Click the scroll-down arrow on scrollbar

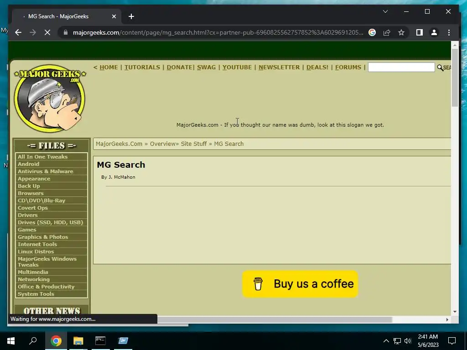point(455,312)
